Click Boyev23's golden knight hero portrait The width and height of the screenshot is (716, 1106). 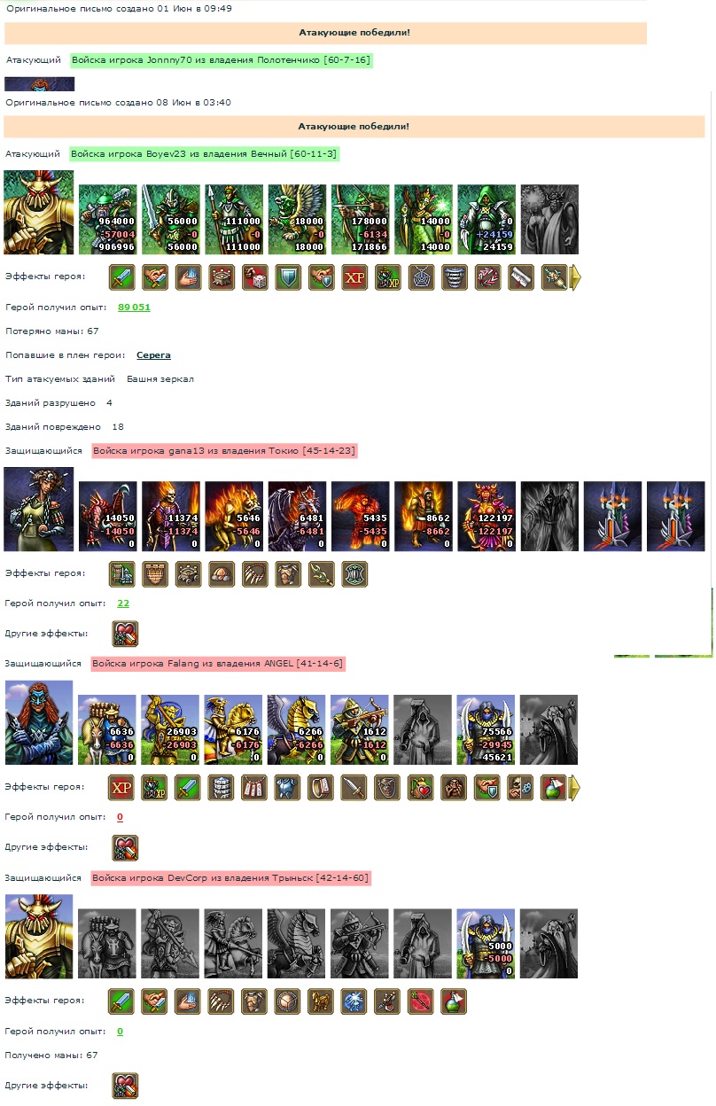pyautogui.click(x=39, y=214)
